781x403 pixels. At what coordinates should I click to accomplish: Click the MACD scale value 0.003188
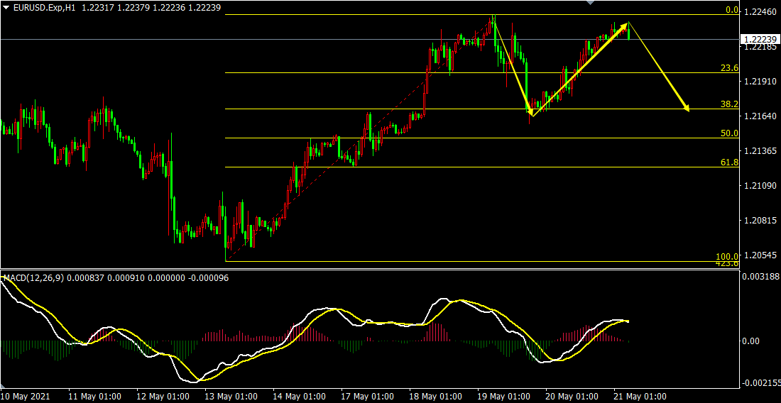pos(760,276)
